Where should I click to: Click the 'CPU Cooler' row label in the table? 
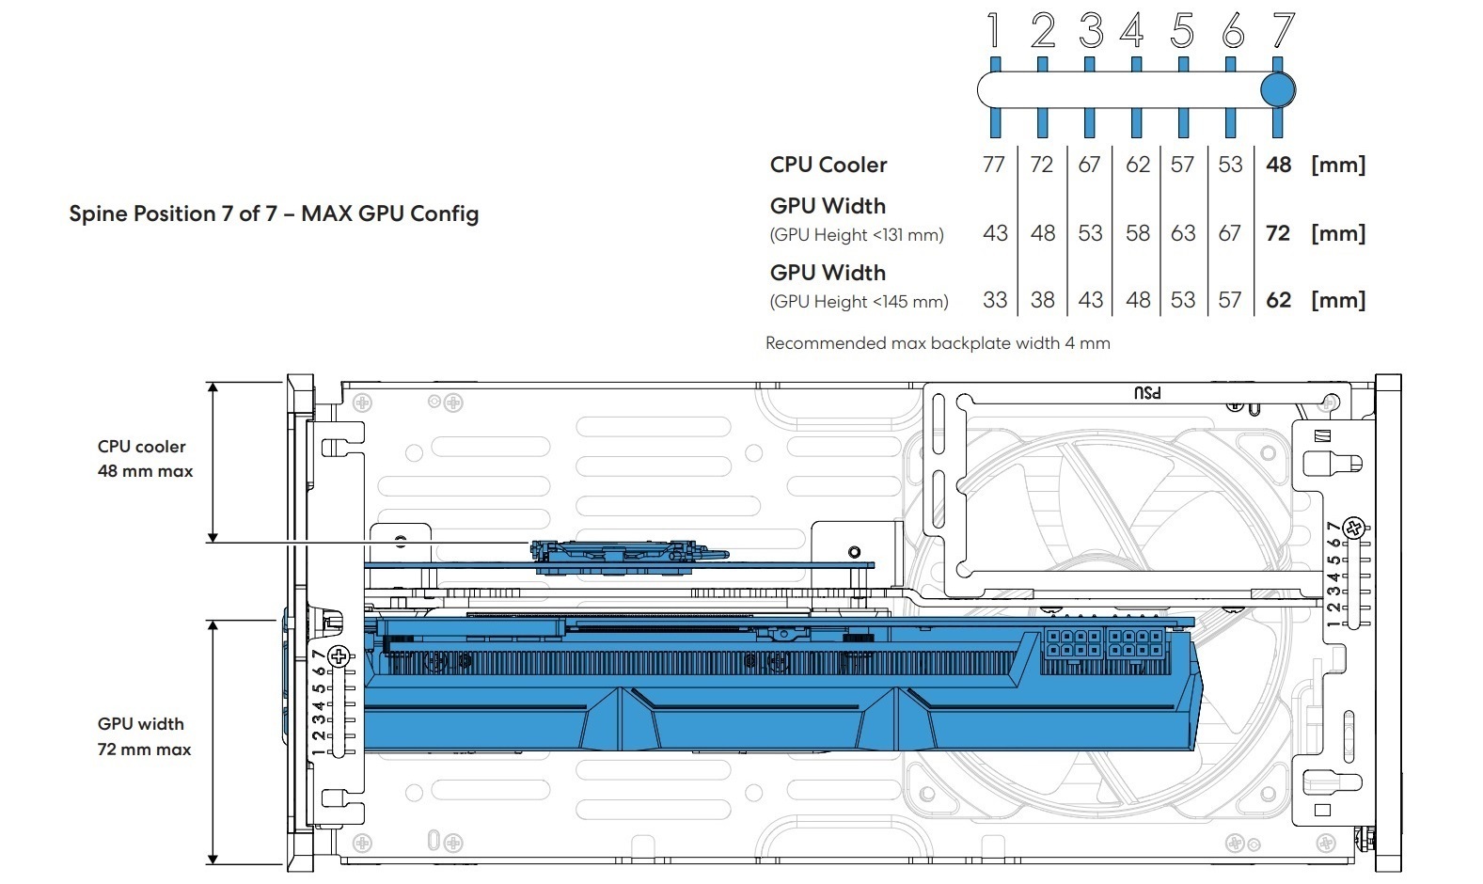coord(828,165)
